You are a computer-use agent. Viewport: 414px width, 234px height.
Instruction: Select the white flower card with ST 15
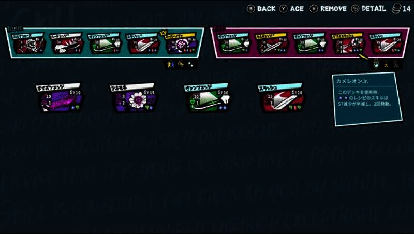134,98
